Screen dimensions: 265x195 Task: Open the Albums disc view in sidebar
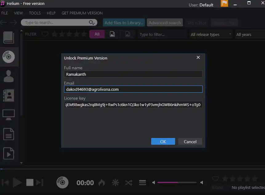[9, 56]
